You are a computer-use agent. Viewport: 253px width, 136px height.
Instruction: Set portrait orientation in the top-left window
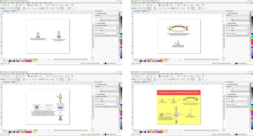(27, 8)
